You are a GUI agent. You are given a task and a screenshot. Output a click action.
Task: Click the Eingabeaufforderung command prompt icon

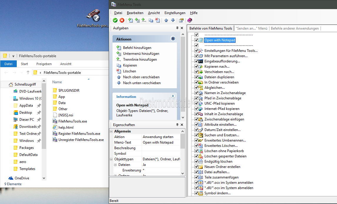click(200, 61)
